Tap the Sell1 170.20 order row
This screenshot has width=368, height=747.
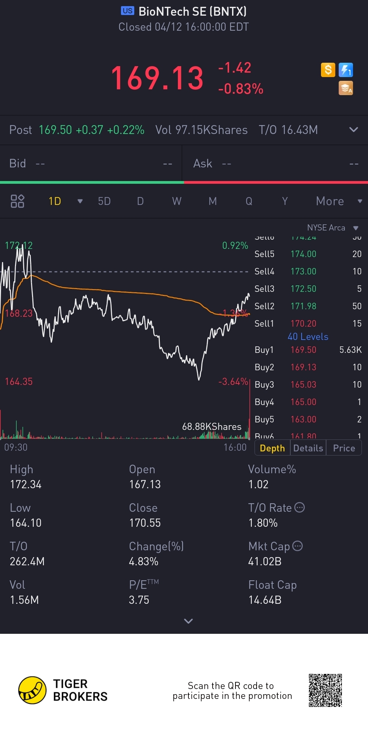click(308, 324)
